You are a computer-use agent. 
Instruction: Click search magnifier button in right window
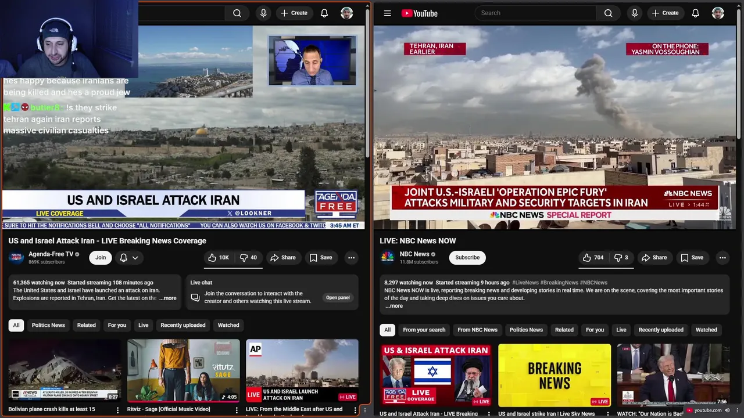coord(608,13)
